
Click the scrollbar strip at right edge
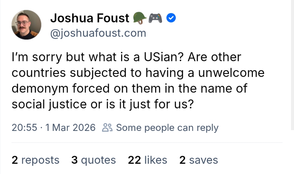(x=293, y=64)
